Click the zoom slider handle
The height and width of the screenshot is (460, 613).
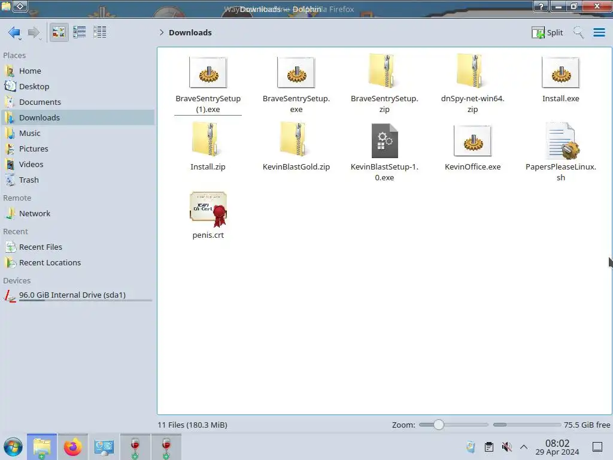tap(439, 425)
